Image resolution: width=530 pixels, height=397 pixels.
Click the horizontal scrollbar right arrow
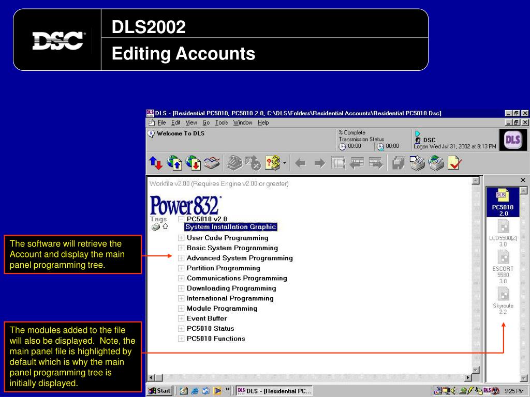(468, 378)
